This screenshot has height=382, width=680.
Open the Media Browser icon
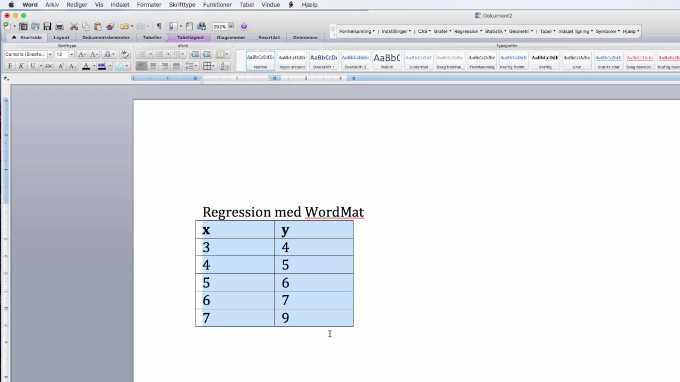201,27
